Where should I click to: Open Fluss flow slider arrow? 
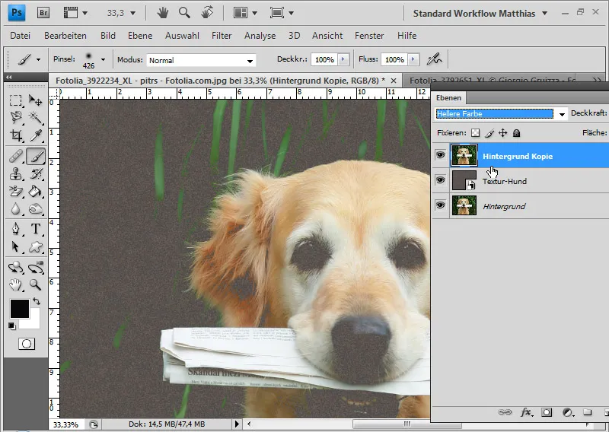click(x=413, y=59)
